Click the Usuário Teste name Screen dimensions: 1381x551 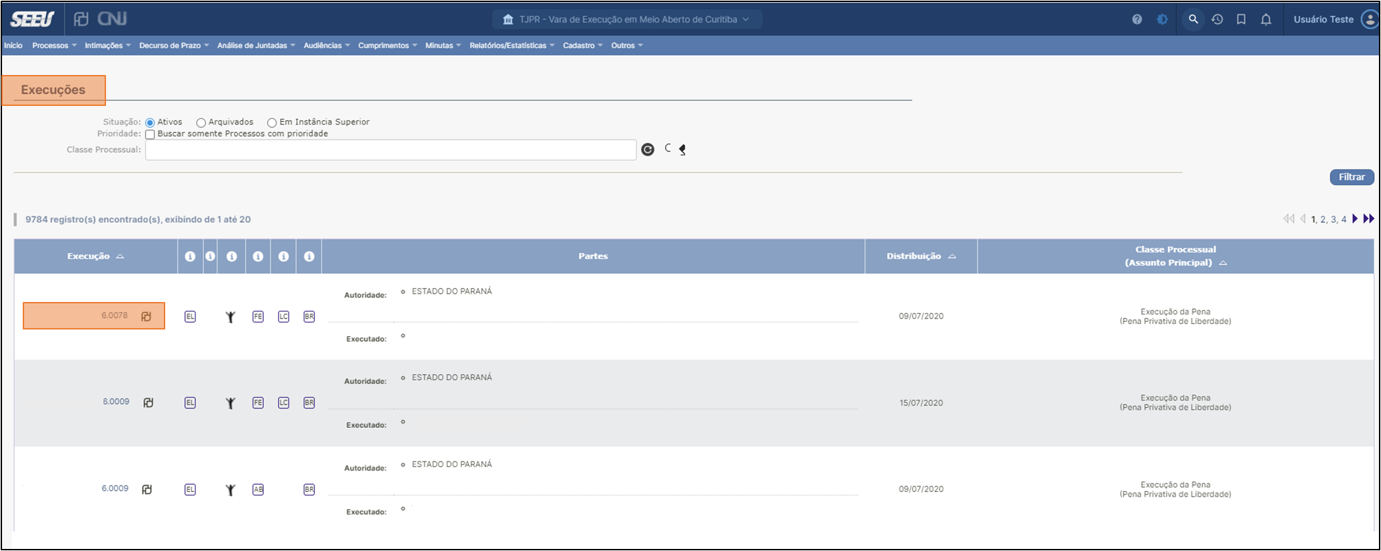click(x=1323, y=19)
